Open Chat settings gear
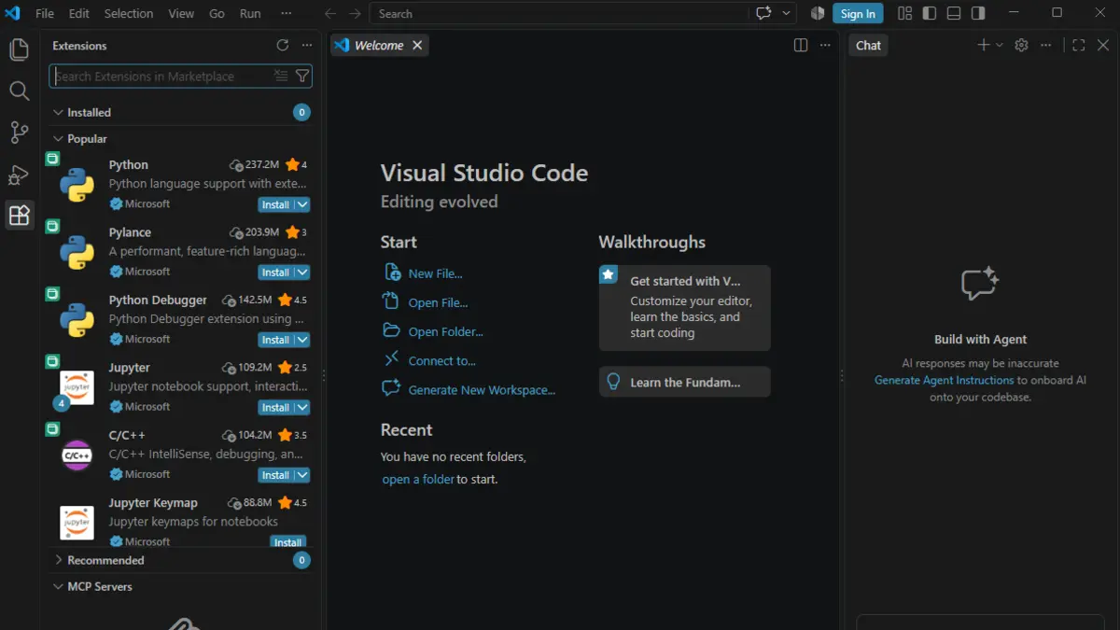This screenshot has width=1120, height=630. [x=1021, y=45]
